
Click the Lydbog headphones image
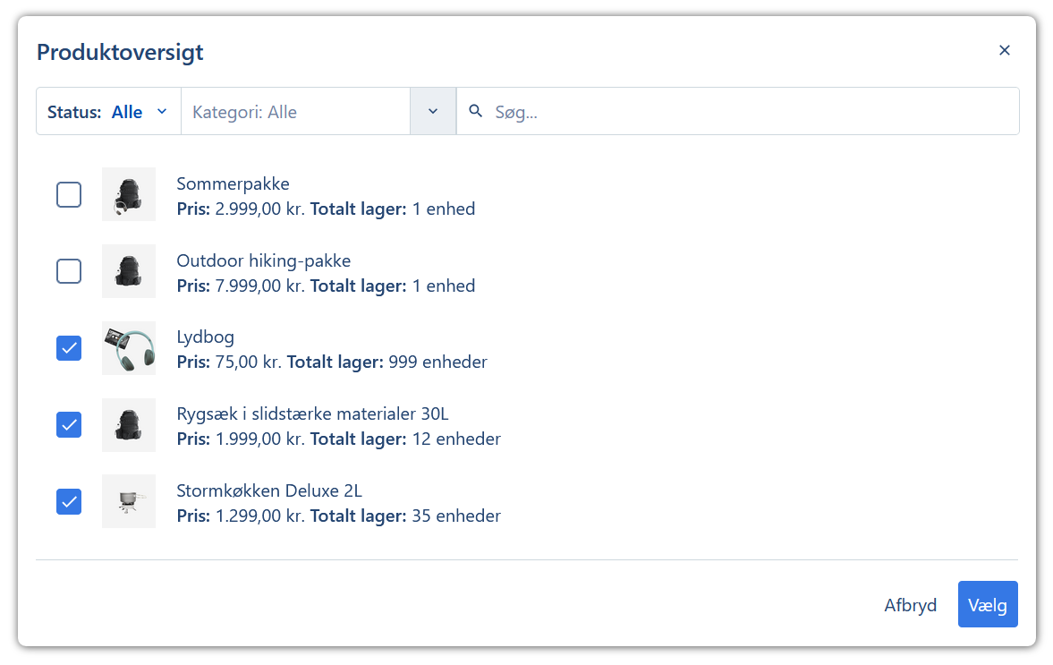pyautogui.click(x=129, y=348)
